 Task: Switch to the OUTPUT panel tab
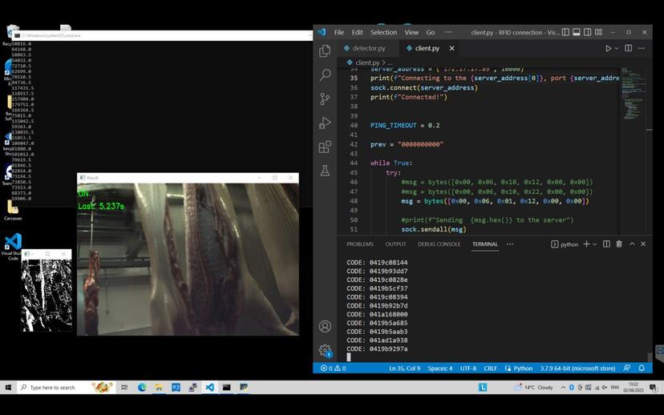point(395,244)
